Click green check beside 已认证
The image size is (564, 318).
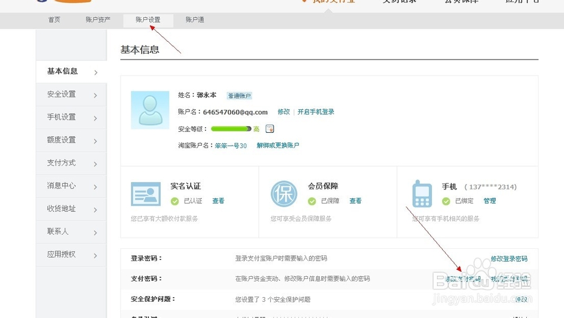click(x=175, y=201)
